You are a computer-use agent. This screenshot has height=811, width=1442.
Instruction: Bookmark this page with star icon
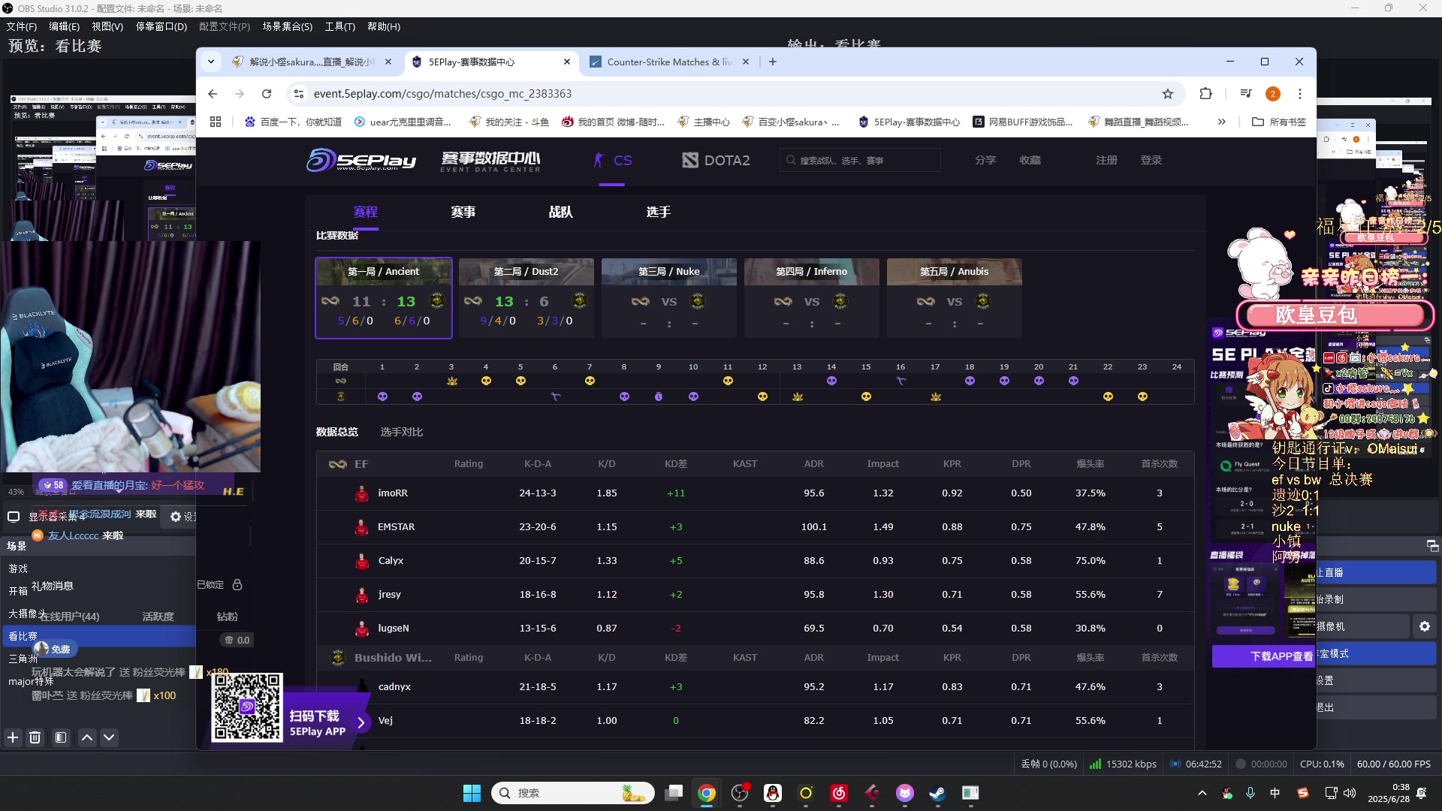tap(1168, 94)
